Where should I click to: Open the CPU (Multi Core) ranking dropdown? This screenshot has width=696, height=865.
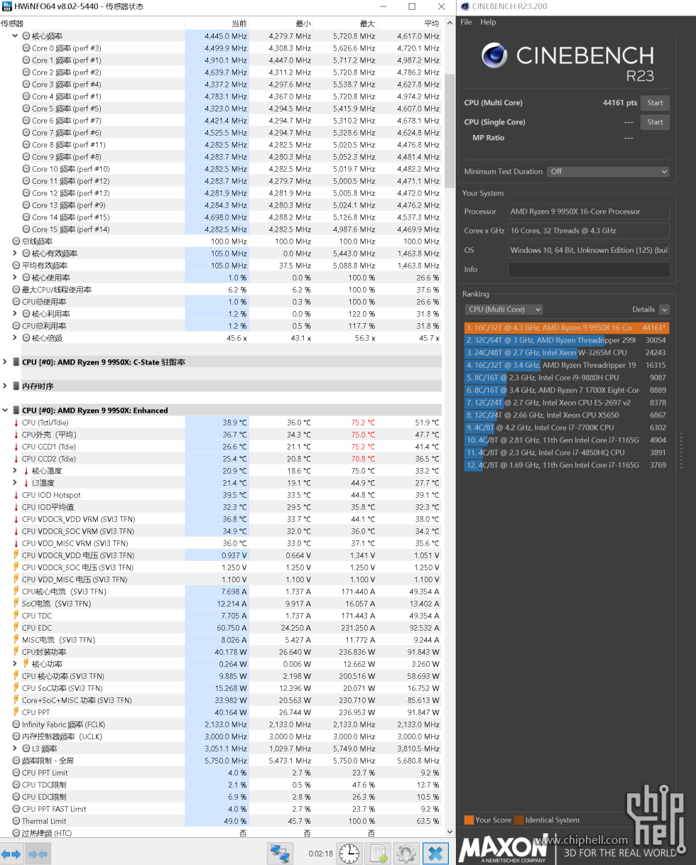[x=504, y=310]
